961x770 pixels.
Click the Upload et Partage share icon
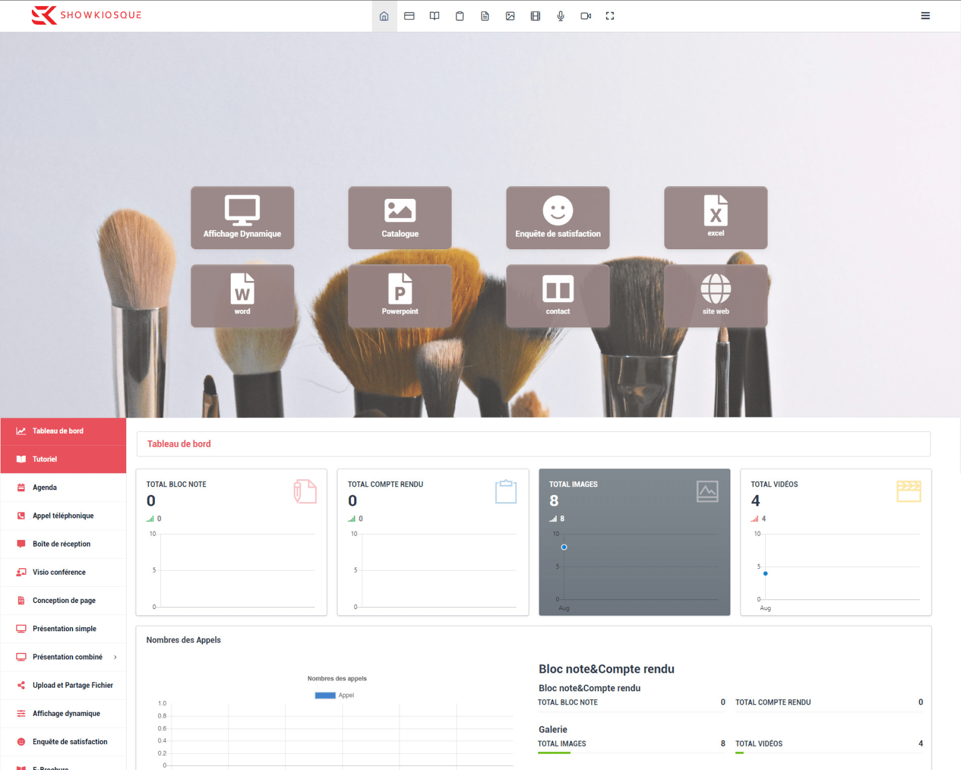21,685
